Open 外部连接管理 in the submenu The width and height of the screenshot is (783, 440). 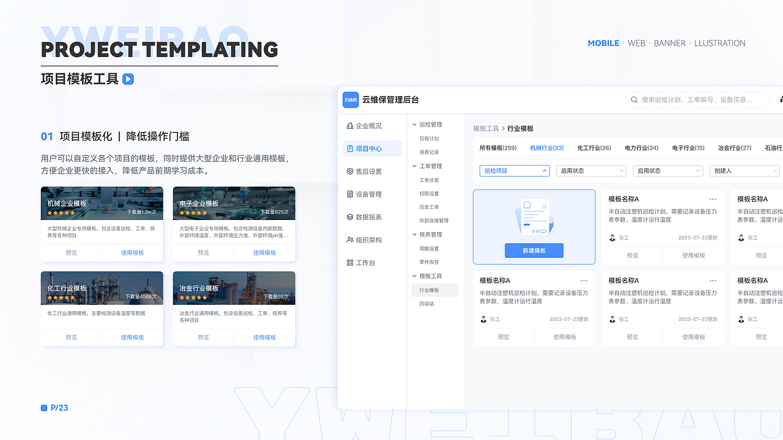(x=434, y=221)
